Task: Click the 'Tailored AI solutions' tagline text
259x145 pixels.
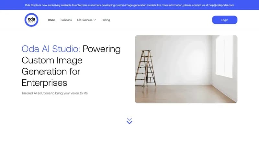Action: (x=55, y=93)
